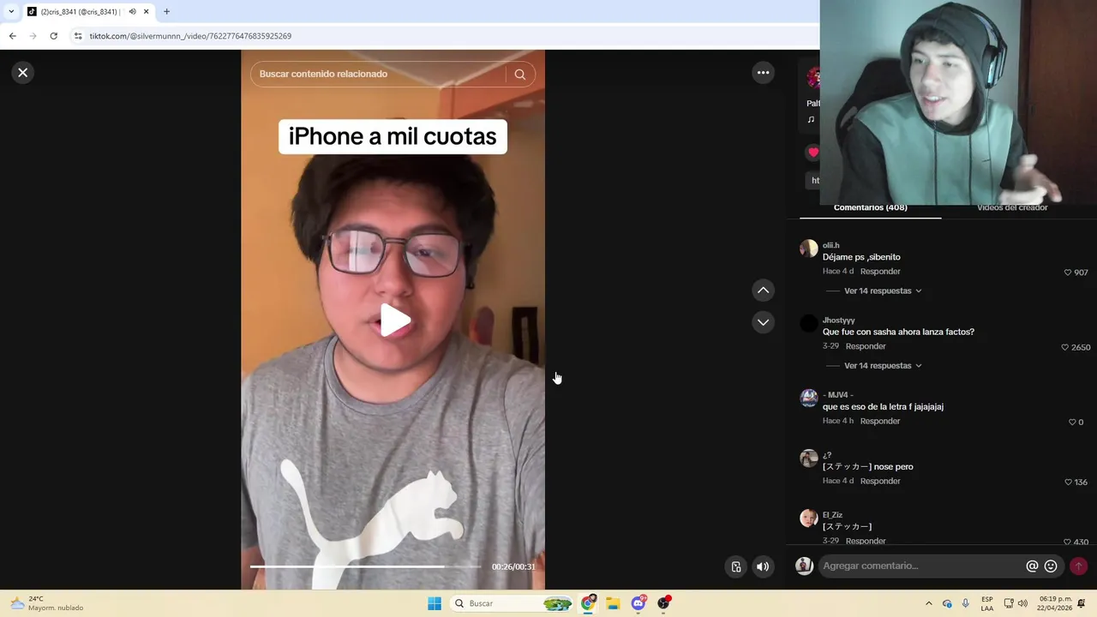Expand 14 replies under Jhostyyy comment

[883, 366]
